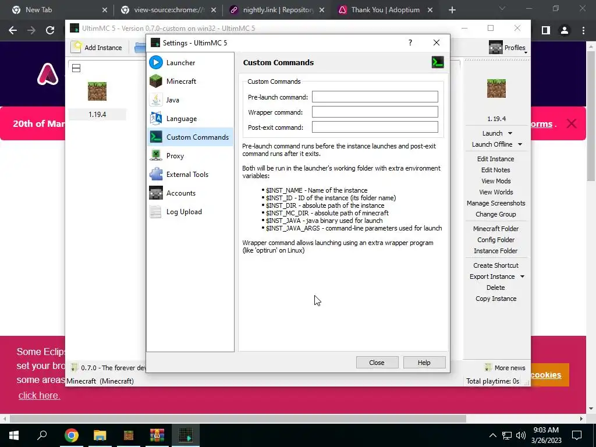The height and width of the screenshot is (447, 596).
Task: Click Edit Instance in UltimMC sidebar
Action: (496, 159)
